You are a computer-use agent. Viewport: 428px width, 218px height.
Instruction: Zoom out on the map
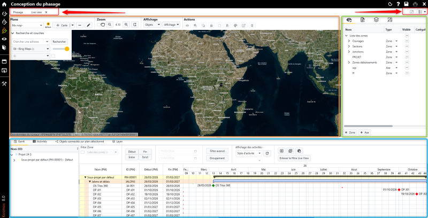click(x=109, y=25)
